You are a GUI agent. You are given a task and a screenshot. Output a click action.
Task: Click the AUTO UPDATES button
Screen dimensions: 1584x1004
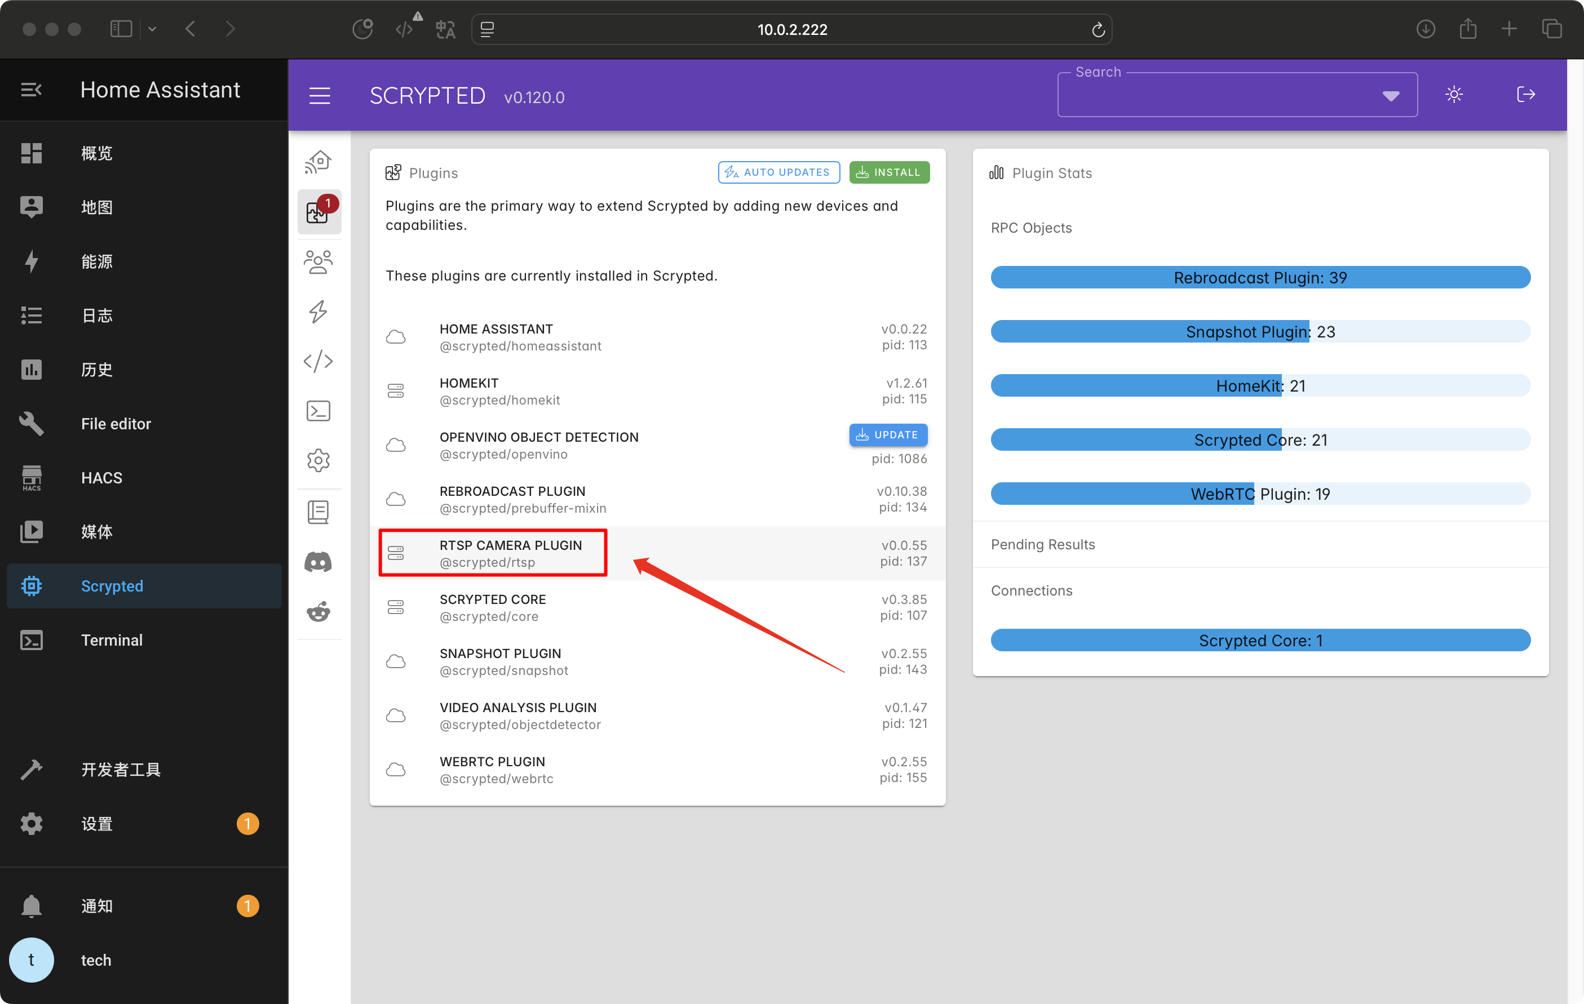779,172
